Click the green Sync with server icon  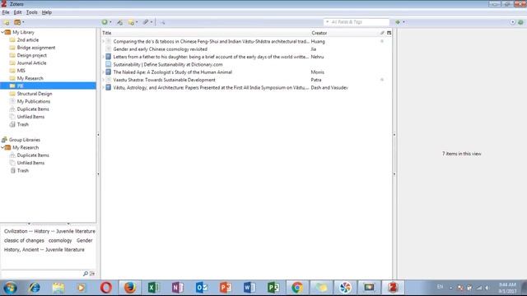point(520,22)
